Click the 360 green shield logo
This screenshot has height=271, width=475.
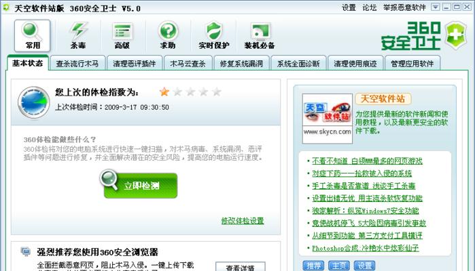click(x=456, y=35)
